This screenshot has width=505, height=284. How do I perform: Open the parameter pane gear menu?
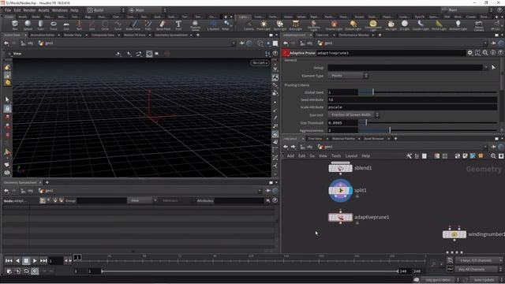tap(470, 53)
